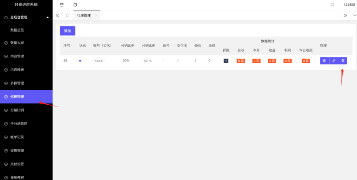357x180 pixels.
Task: Toggle fullscreen mode icon
Action: [x=332, y=4]
